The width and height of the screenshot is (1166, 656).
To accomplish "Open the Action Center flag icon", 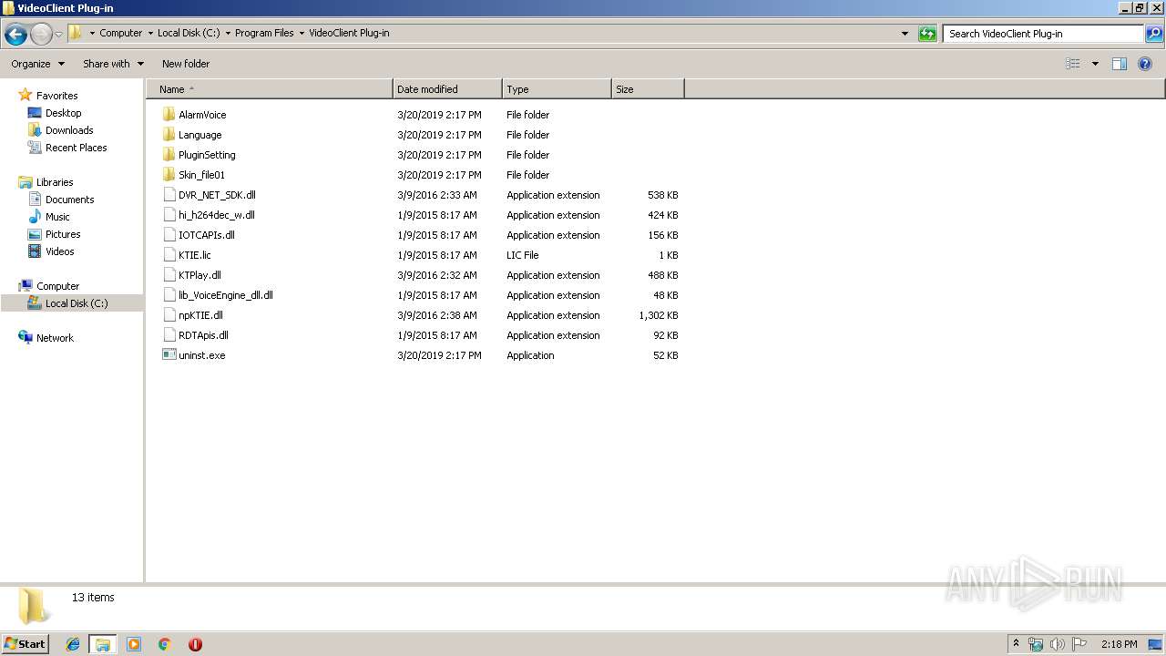I will pyautogui.click(x=1079, y=644).
